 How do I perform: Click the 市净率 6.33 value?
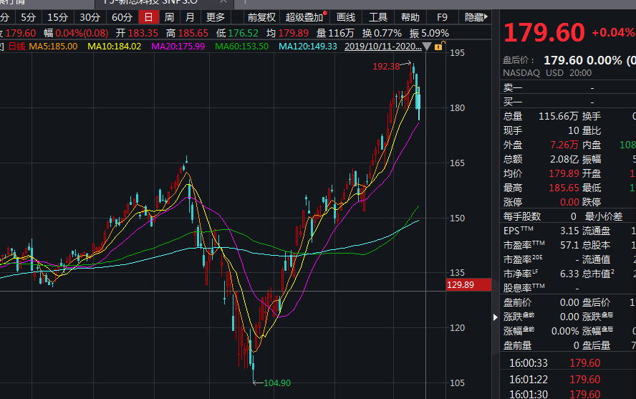[x=569, y=274]
